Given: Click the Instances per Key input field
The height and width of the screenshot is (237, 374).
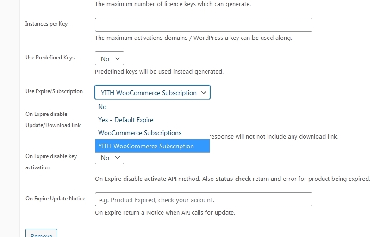Looking at the screenshot, I should [203, 25].
